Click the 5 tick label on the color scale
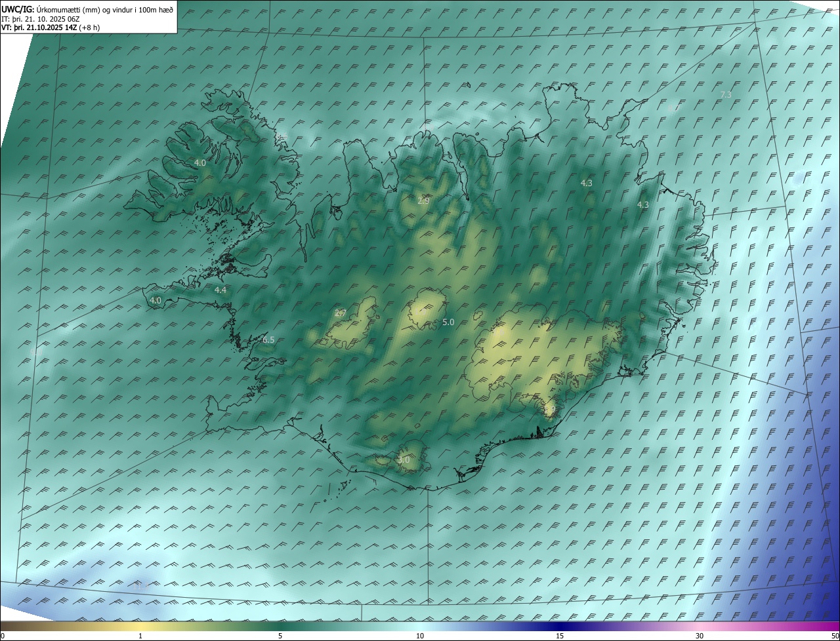Viewport: 840px width, 641px height. [x=280, y=636]
